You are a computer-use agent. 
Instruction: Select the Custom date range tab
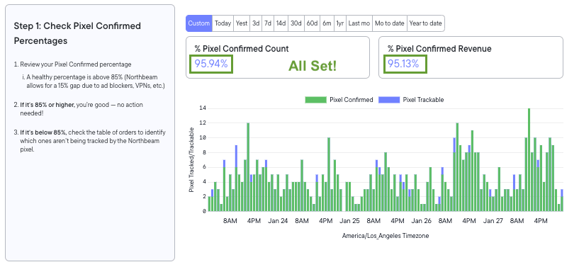(x=198, y=23)
